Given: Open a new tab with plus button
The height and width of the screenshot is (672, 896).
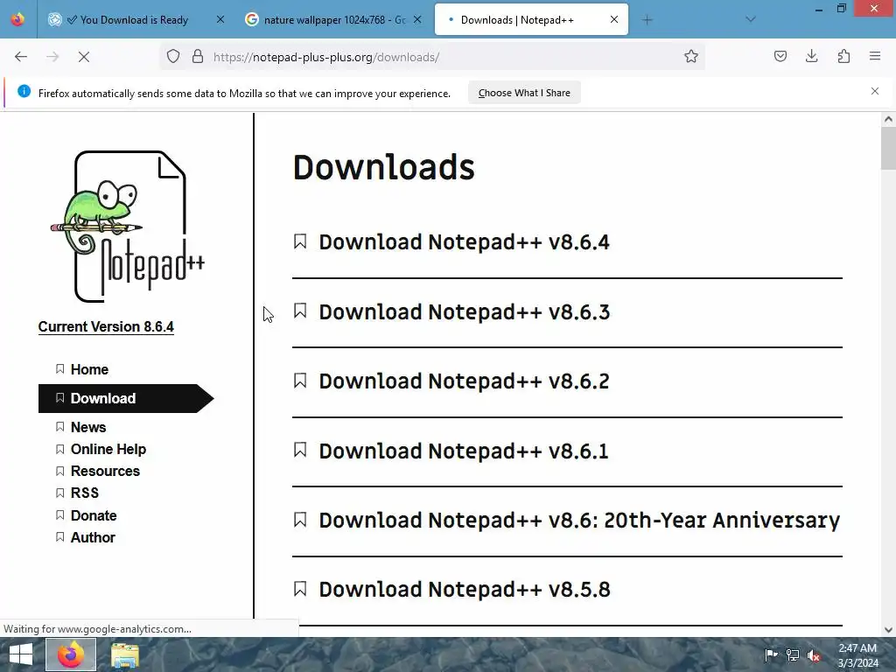Looking at the screenshot, I should coord(647,20).
